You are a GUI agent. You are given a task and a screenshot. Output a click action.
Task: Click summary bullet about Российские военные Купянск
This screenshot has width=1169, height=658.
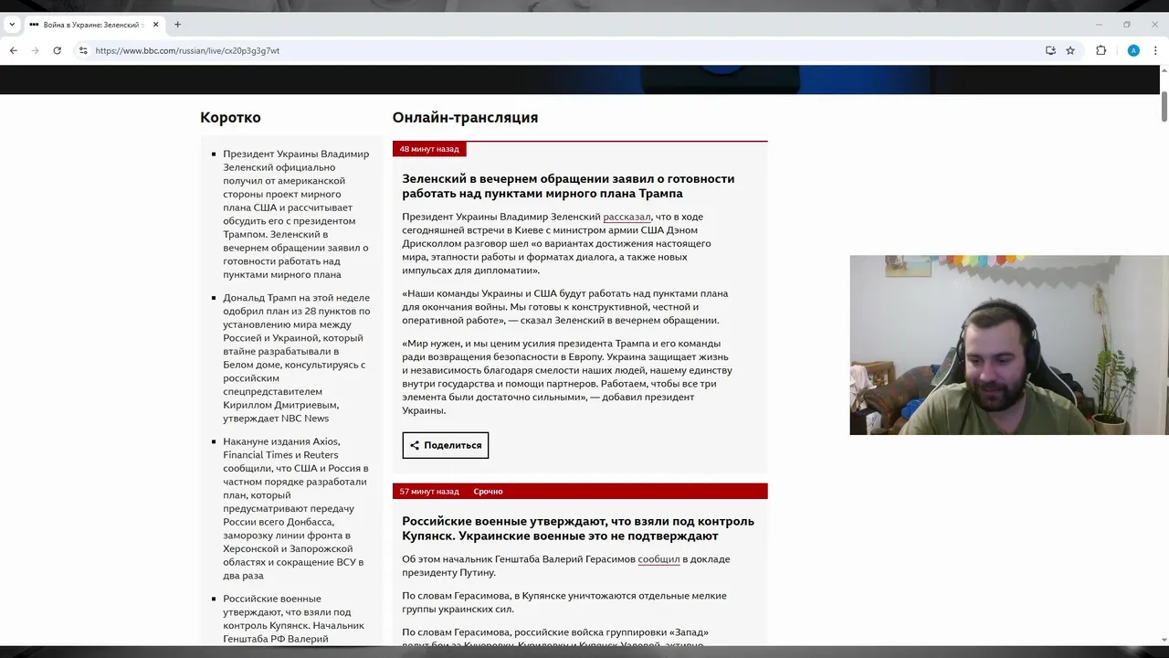coord(293,619)
